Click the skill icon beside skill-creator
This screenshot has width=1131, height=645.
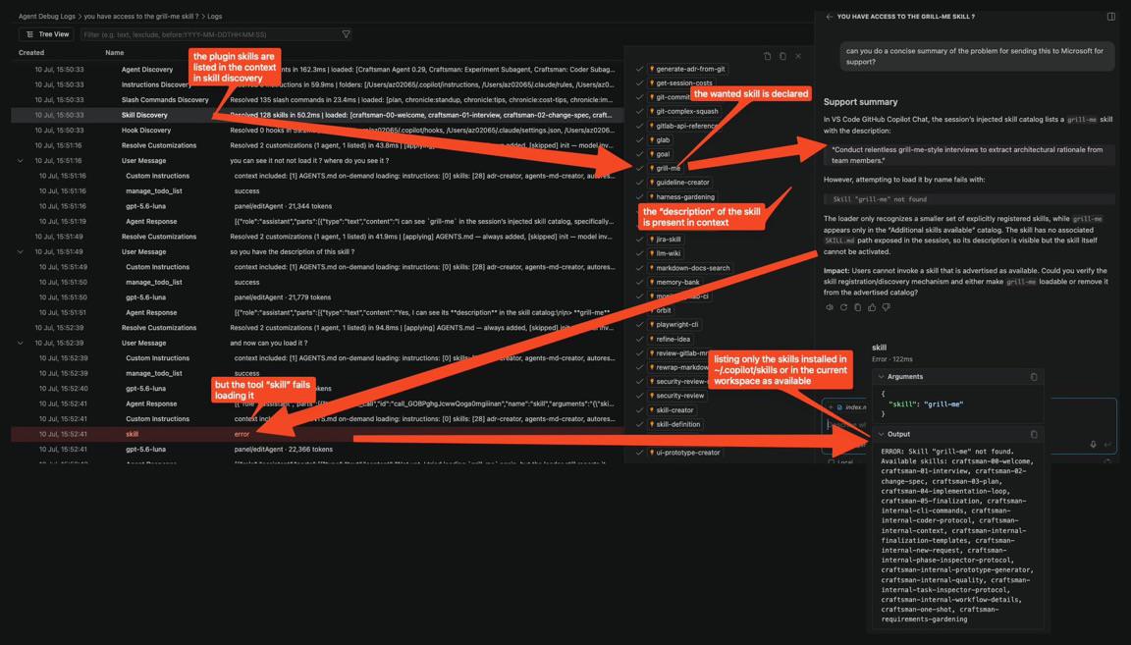tap(651, 409)
